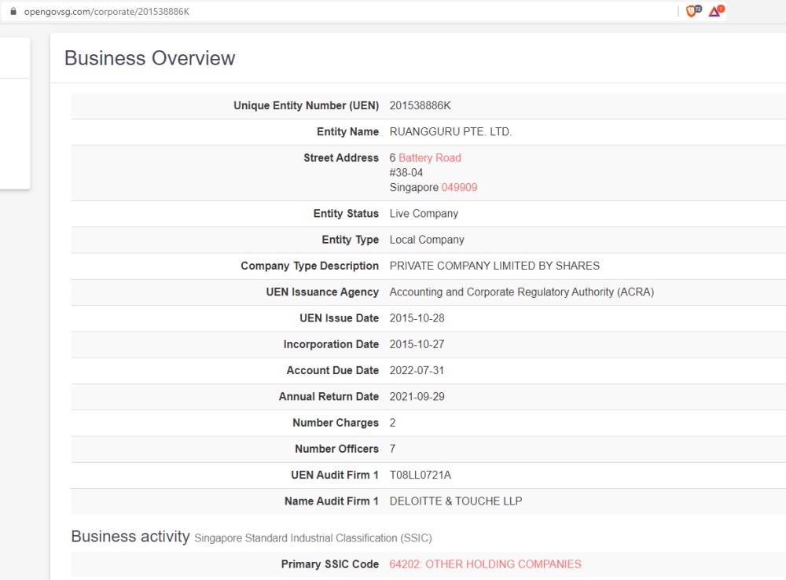
Task: Open the Brave Shields lion icon
Action: 692,11
